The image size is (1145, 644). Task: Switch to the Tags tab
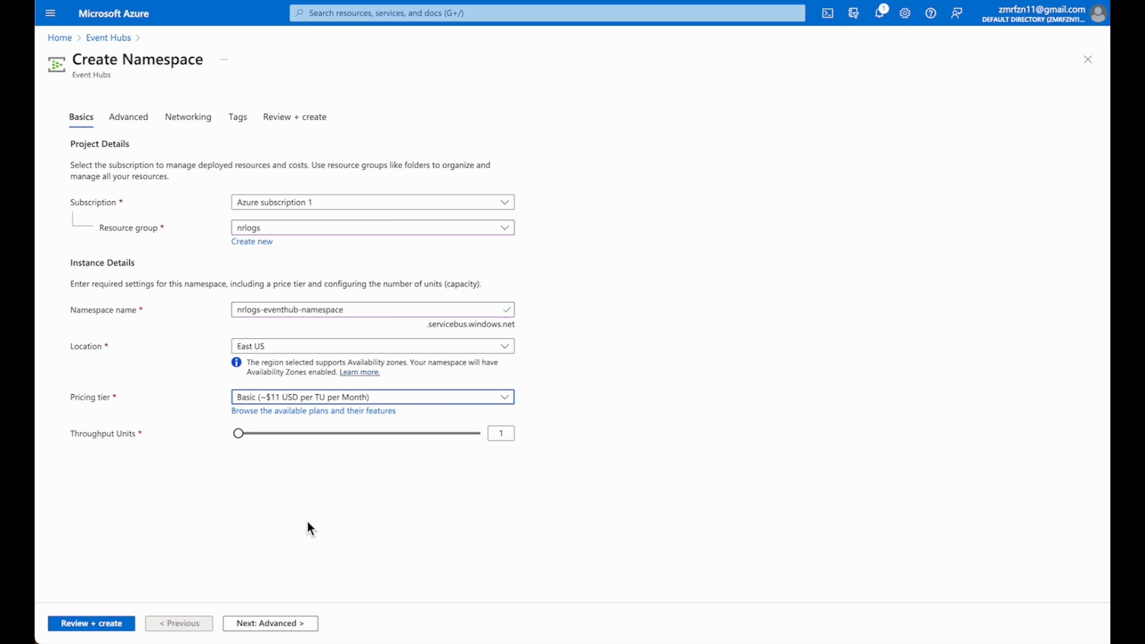(237, 117)
